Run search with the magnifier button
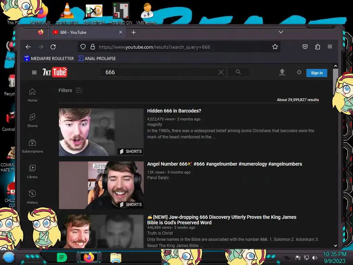Screen dimensions: 353x265 pyautogui.click(x=238, y=72)
